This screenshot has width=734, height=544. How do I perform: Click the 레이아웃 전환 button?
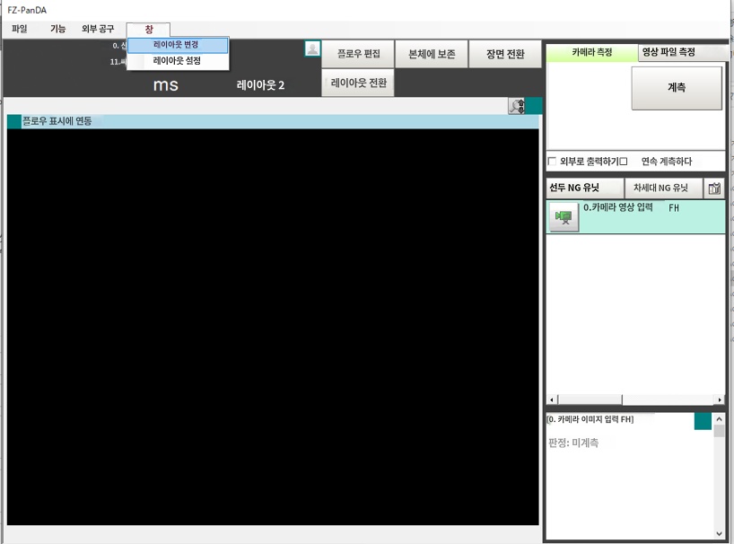click(358, 83)
